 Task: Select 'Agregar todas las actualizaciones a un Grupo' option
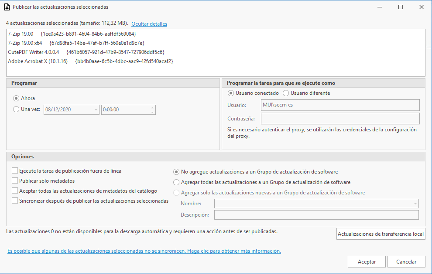[177, 182]
